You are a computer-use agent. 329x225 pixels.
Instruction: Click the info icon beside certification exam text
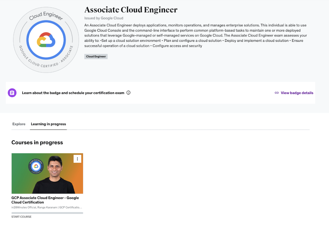click(128, 93)
